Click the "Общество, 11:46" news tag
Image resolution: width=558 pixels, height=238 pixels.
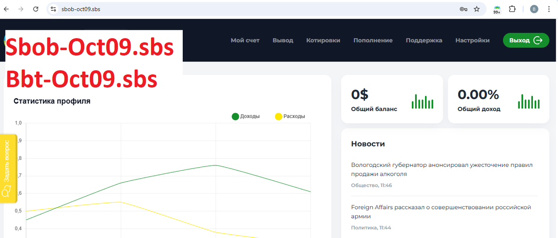pos(372,185)
